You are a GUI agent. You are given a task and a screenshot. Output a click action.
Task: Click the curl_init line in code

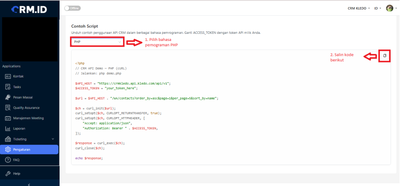95,109
